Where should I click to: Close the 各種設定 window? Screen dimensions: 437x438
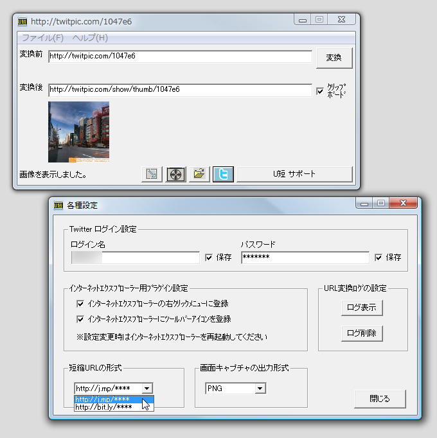(x=403, y=203)
